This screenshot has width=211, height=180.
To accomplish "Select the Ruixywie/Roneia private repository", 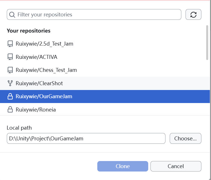I will tap(36, 110).
